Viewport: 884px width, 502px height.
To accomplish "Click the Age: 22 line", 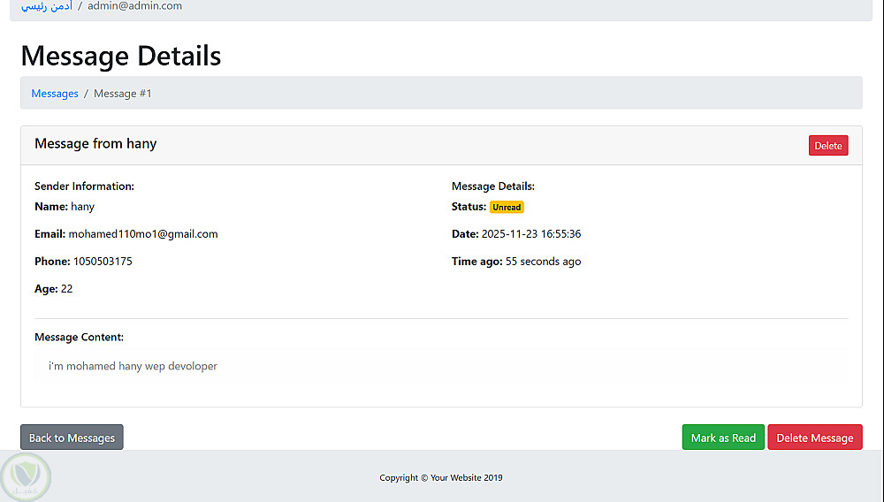I will [x=54, y=289].
